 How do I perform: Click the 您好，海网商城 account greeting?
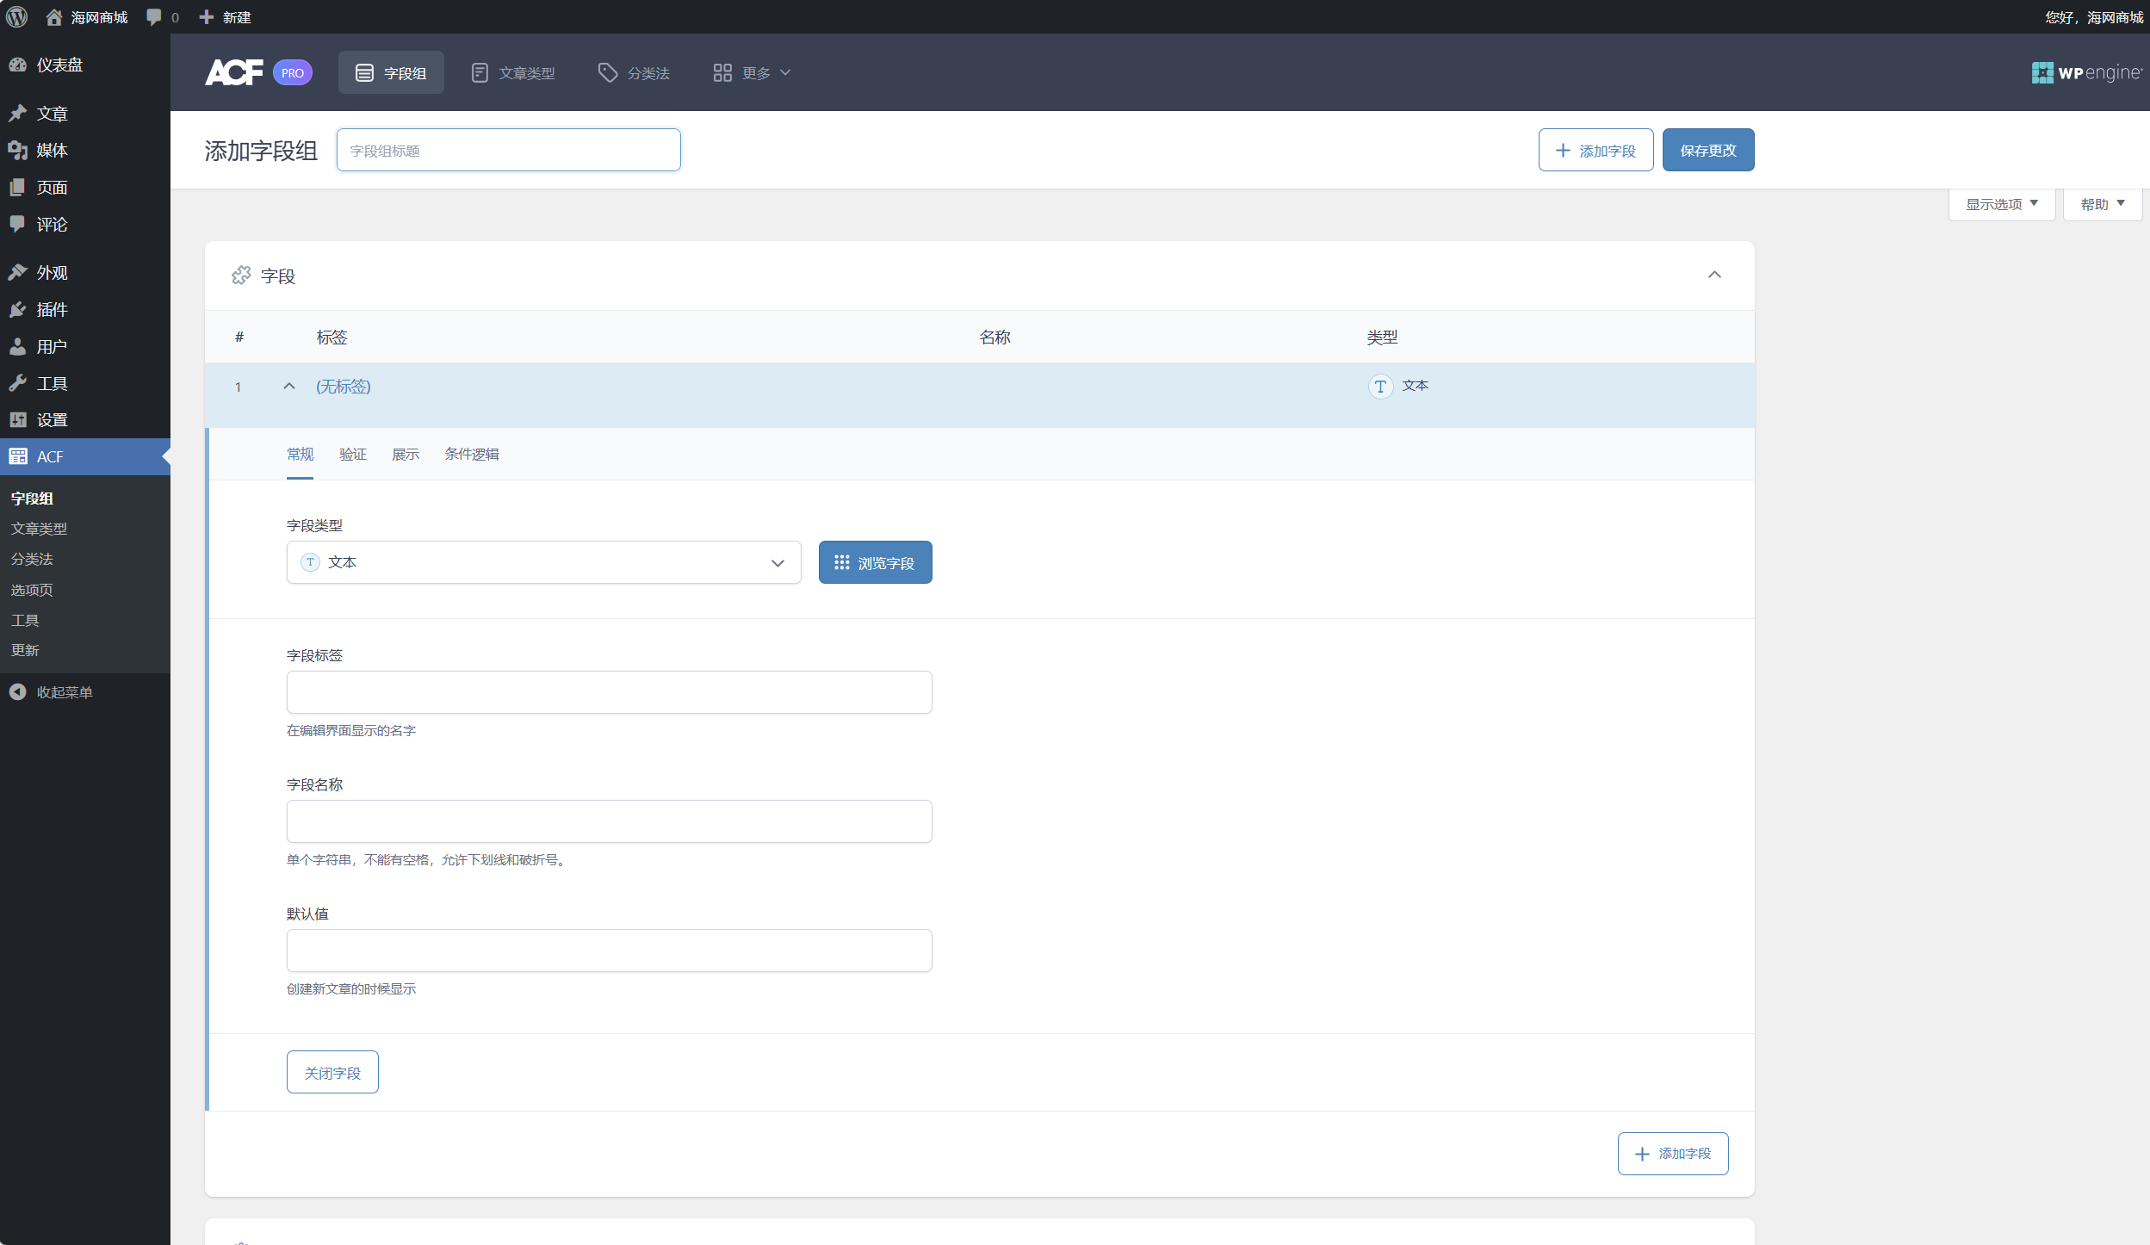(x=2094, y=17)
